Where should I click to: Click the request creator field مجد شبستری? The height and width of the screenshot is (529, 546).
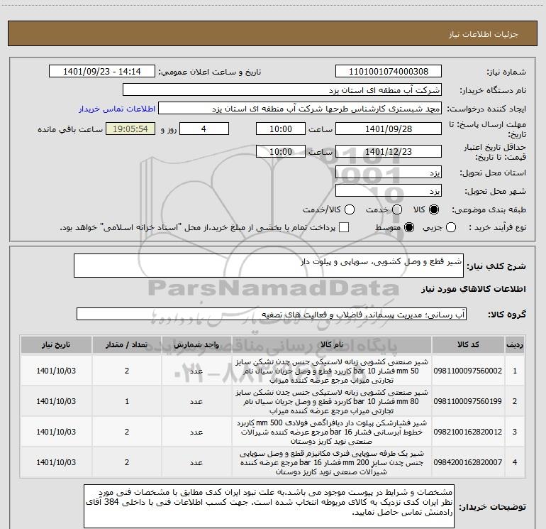coord(300,109)
